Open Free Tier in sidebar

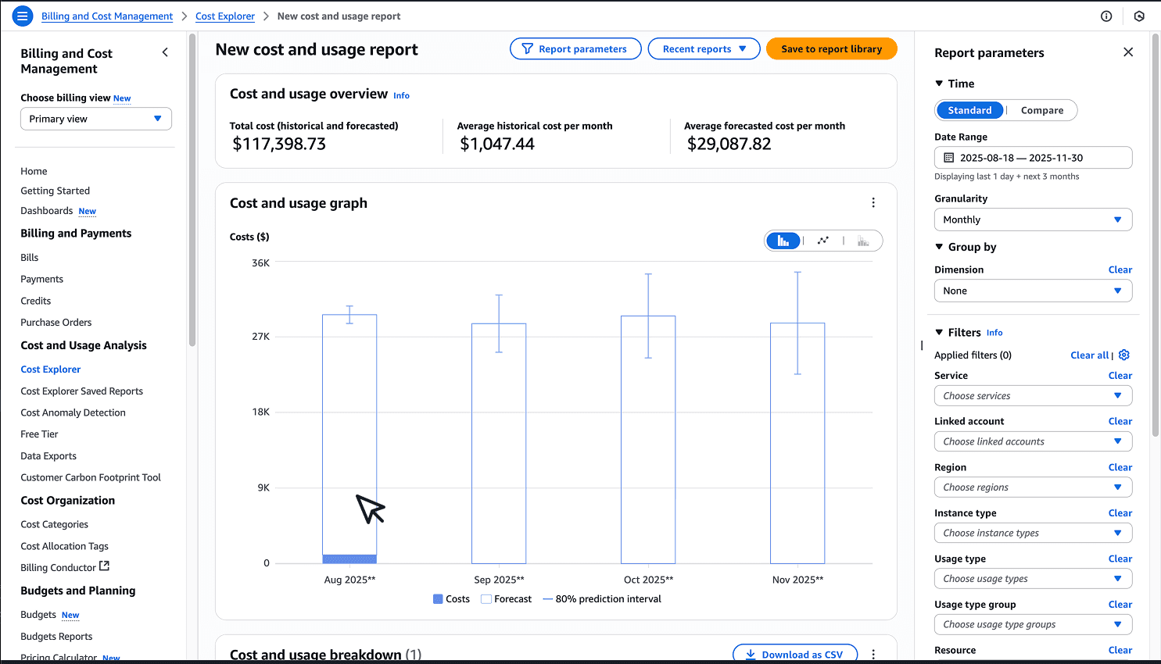tap(40, 434)
